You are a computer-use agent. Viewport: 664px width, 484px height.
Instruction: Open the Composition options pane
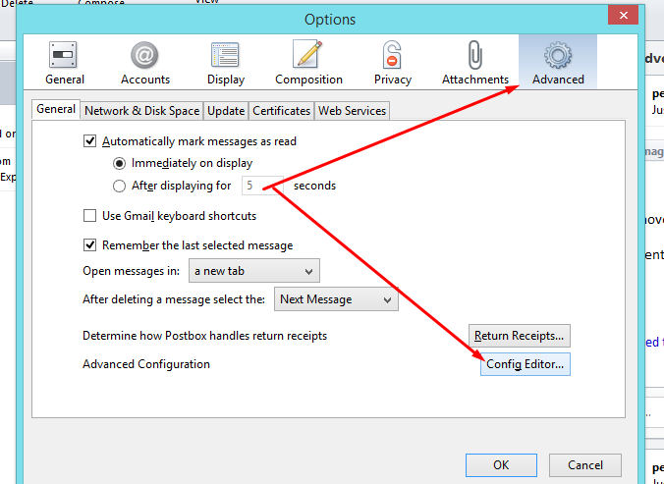308,62
